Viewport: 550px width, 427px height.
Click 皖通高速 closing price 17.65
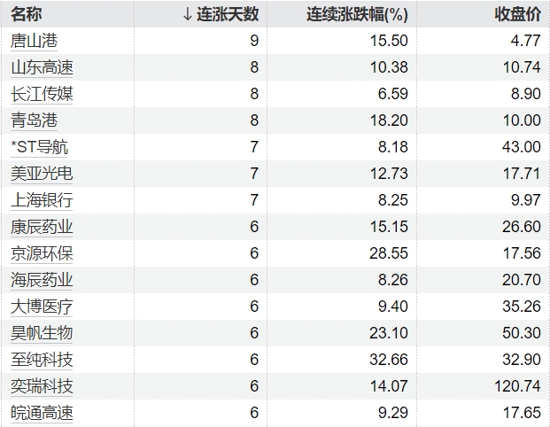point(521,413)
